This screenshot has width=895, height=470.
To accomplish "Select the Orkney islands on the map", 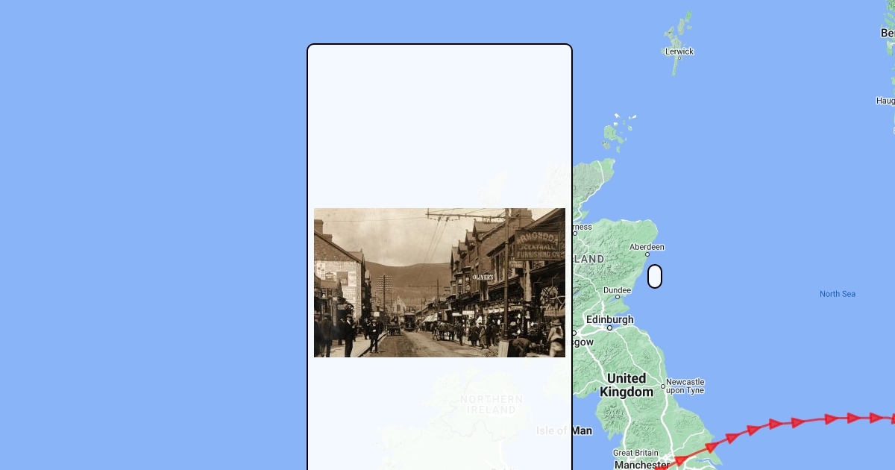I will [x=618, y=131].
